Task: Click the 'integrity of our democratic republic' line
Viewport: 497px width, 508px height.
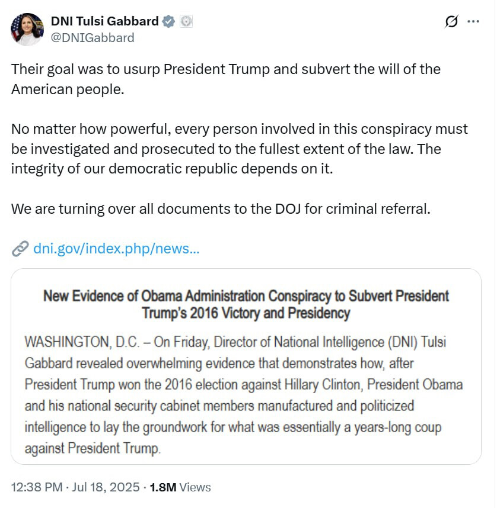Action: pyautogui.click(x=172, y=169)
